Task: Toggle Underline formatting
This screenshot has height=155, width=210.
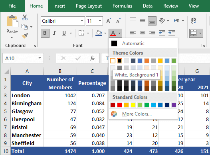Action: [64, 33]
